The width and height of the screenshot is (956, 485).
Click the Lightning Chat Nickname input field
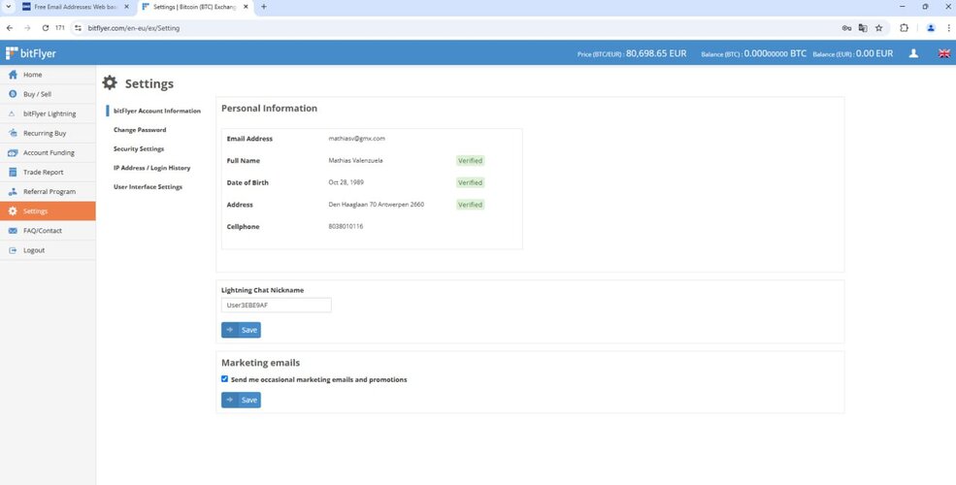click(x=277, y=305)
